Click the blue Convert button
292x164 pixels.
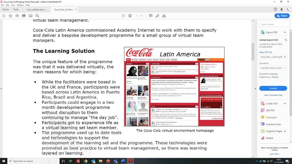pos(273,88)
